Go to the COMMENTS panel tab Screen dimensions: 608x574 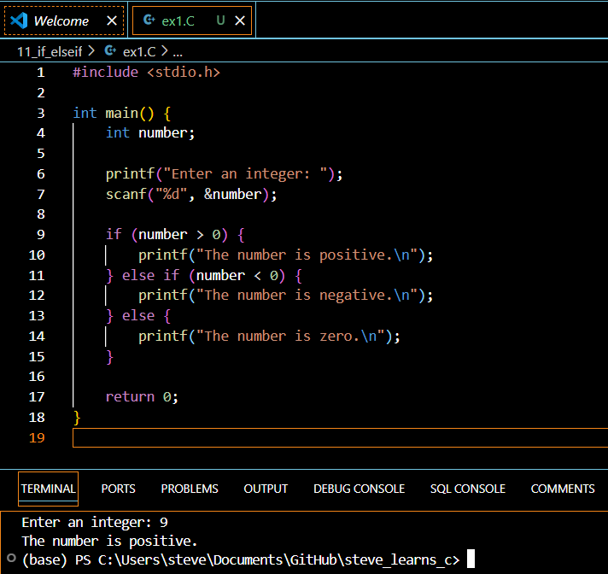[563, 489]
